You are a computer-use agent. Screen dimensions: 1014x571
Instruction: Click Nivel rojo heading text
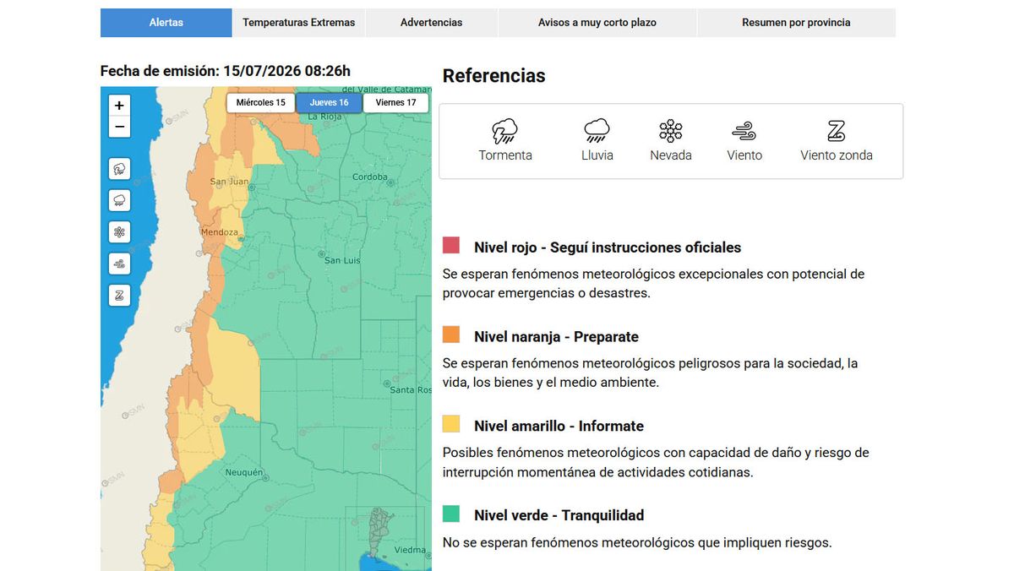click(608, 247)
